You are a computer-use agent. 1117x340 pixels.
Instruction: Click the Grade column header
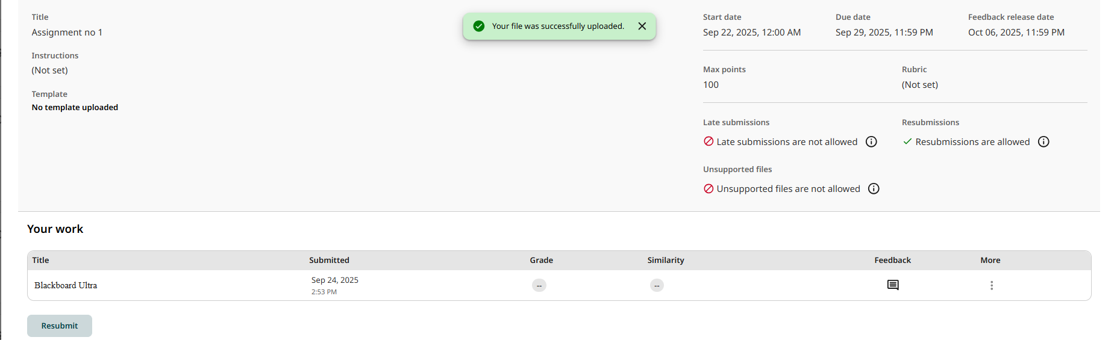click(x=541, y=261)
